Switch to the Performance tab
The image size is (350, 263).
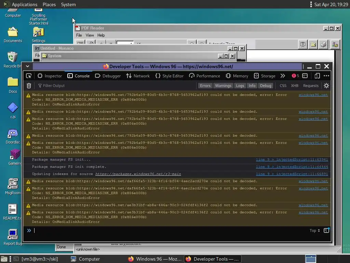tap(204, 76)
